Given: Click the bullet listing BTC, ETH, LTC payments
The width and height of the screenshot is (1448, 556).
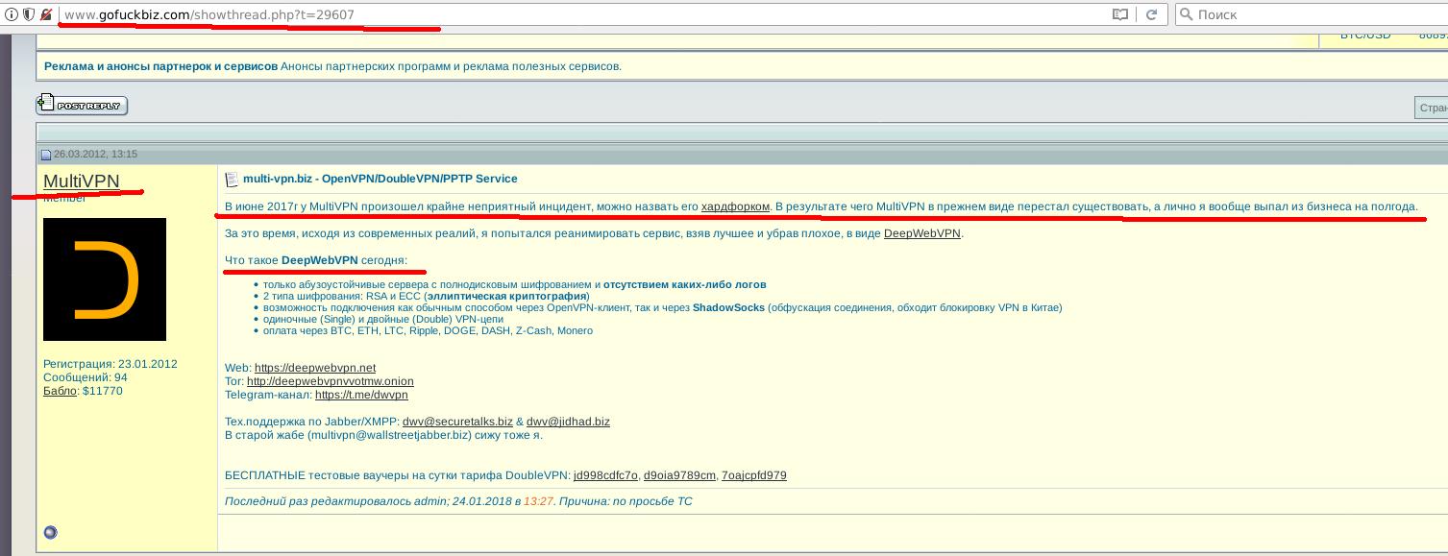Looking at the screenshot, I should tap(428, 330).
